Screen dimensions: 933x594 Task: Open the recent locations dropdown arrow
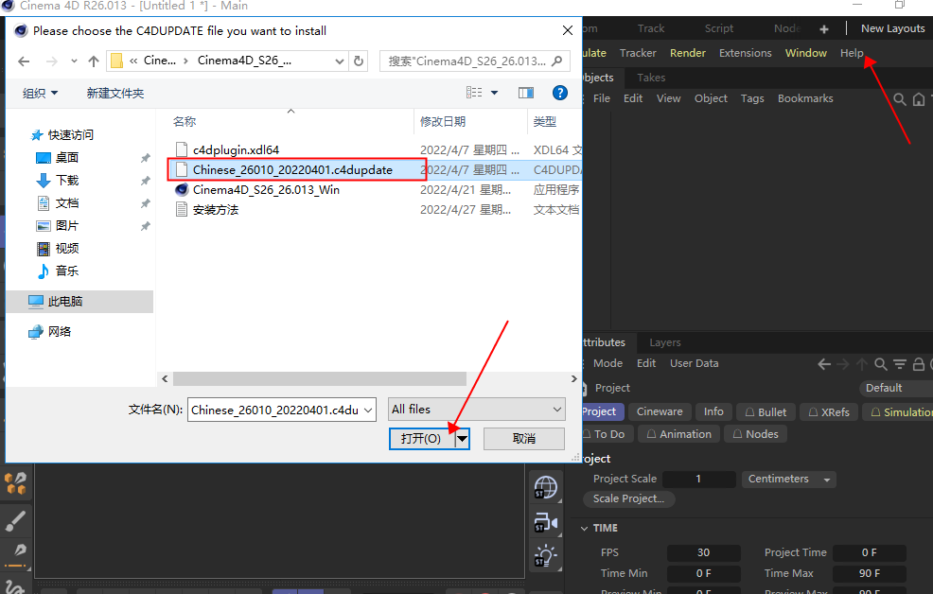(x=74, y=61)
